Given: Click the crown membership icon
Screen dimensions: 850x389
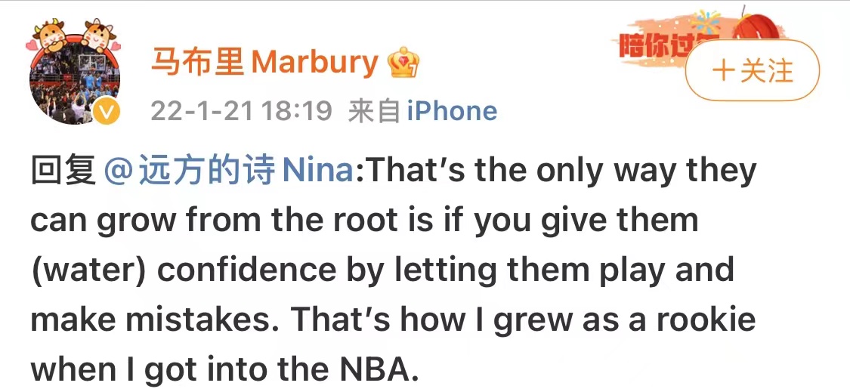Looking at the screenshot, I should click(404, 62).
